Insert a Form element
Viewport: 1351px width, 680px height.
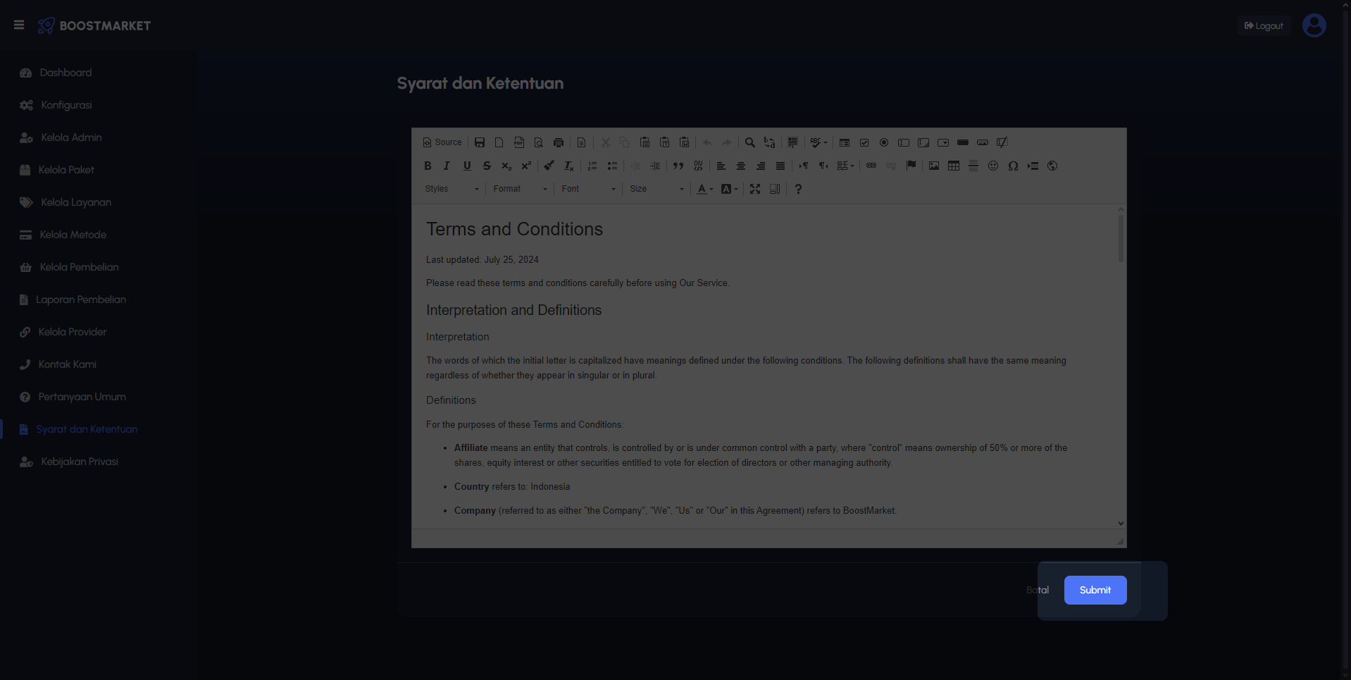pyautogui.click(x=845, y=142)
